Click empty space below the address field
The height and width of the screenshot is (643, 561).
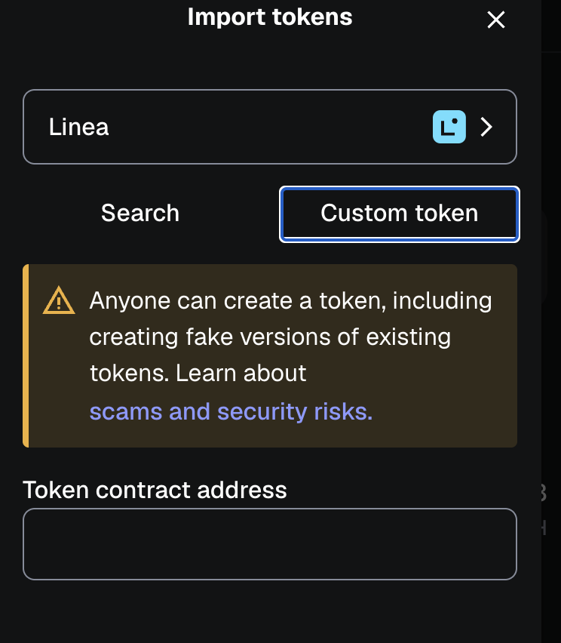click(x=269, y=611)
